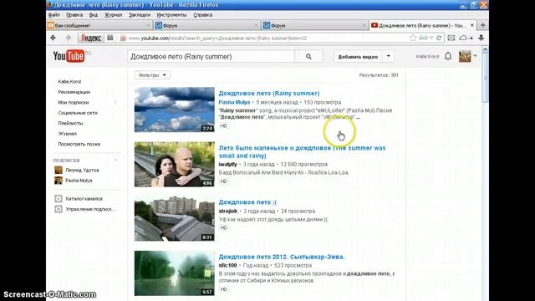Click Посмотреть позже in the sidebar

[79, 144]
